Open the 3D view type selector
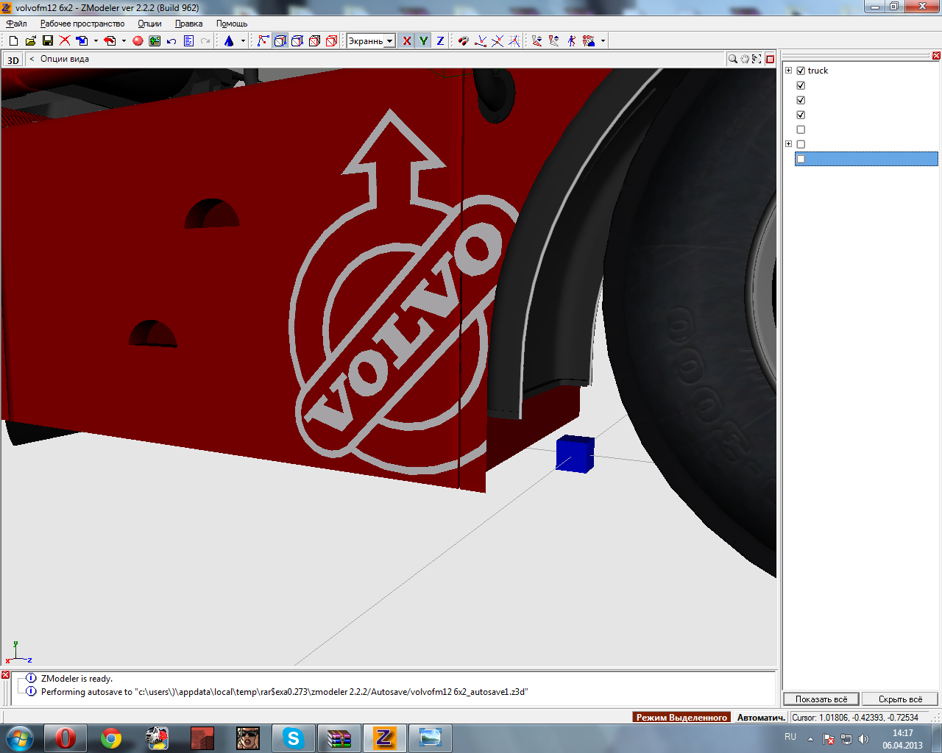This screenshot has height=753, width=942. click(13, 60)
